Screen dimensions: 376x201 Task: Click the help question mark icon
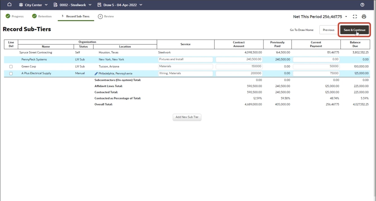pos(362,5)
